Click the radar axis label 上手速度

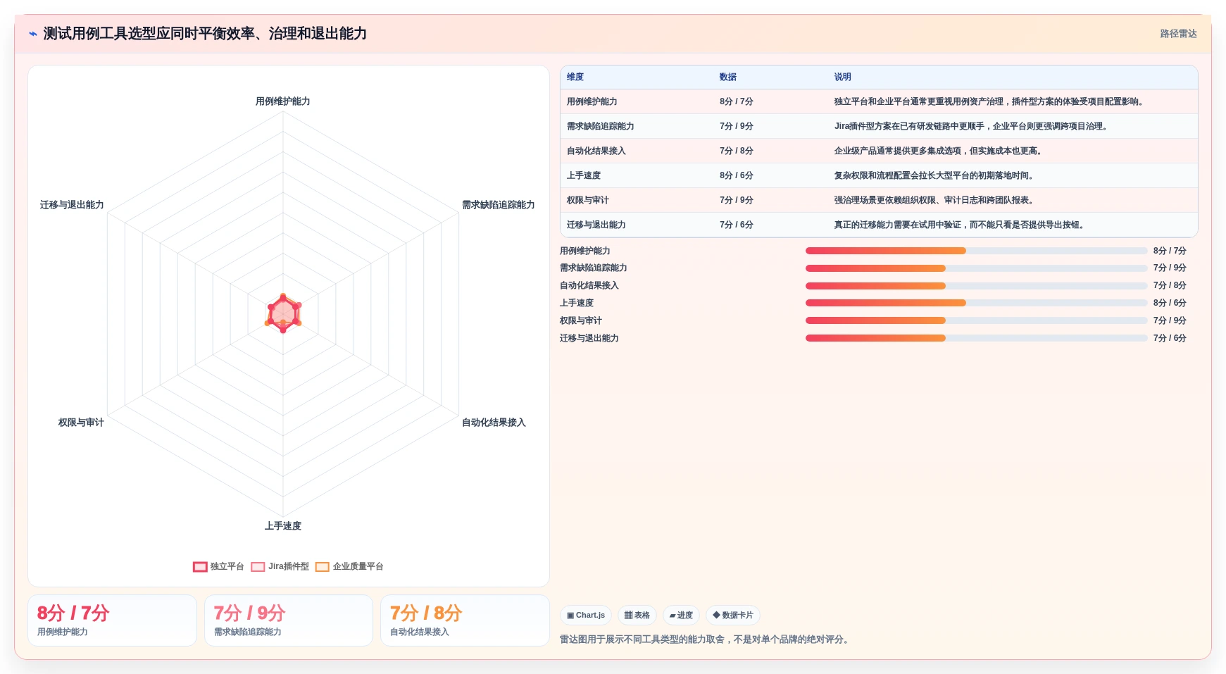[283, 526]
